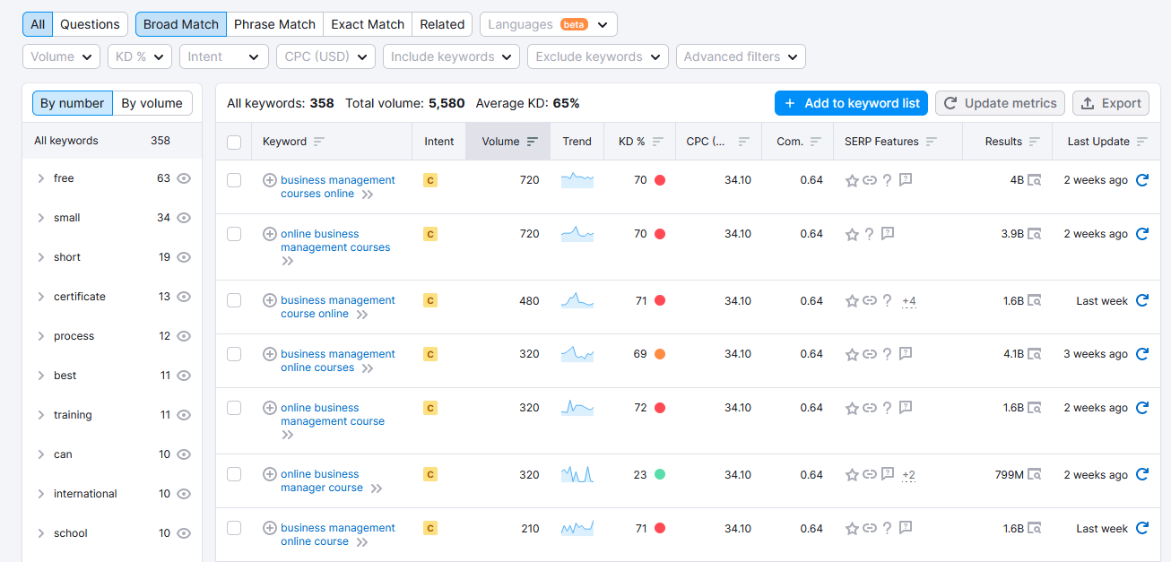Toggle eye icon for 'free' keyword group
The width and height of the screenshot is (1171, 562).
[184, 178]
